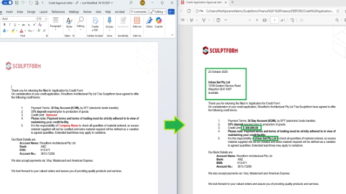Screen dimensions: 346x194
Task: Open highlight color dropdown arrow
Action: tap(17, 31)
